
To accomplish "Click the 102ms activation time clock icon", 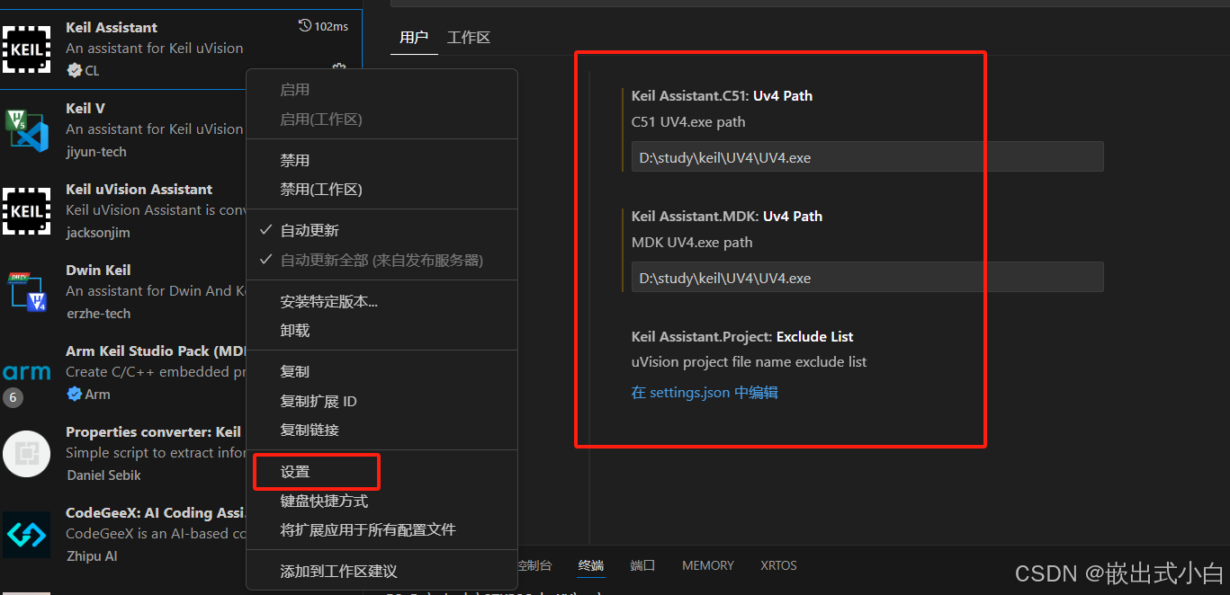I will coord(304,26).
